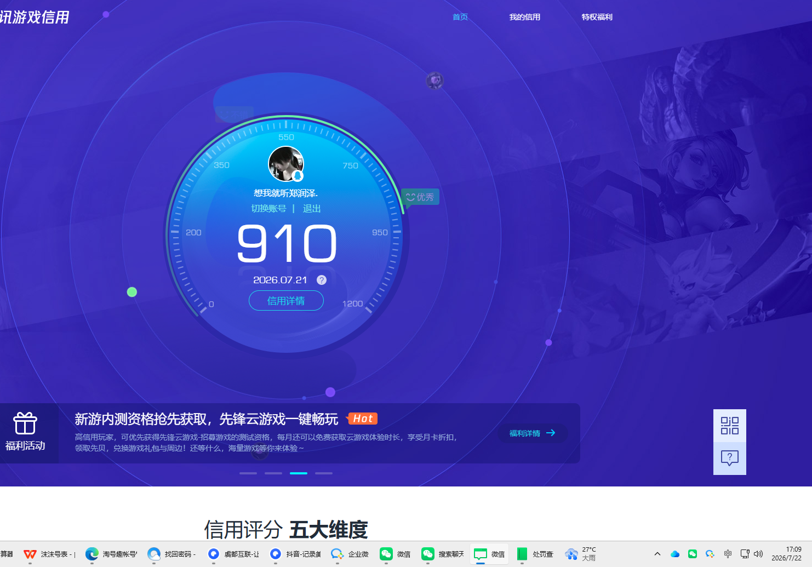The width and height of the screenshot is (812, 567).
Task: Open the active 微信 chat window taskbar item
Action: pyautogui.click(x=489, y=554)
